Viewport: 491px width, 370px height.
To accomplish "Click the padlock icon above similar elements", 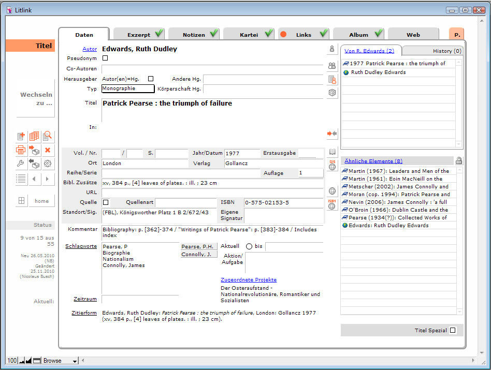I will 459,161.
